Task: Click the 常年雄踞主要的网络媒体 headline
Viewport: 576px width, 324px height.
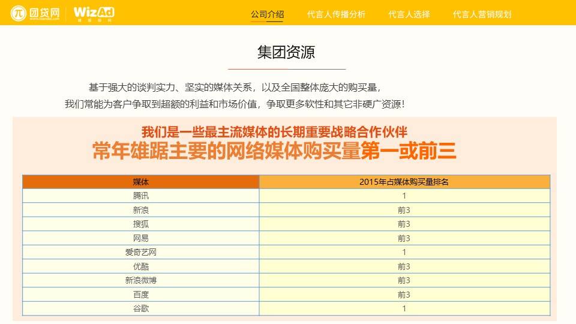Action: (x=274, y=151)
